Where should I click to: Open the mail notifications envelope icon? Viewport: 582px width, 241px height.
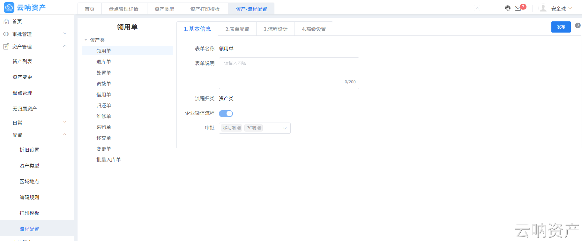pos(518,8)
